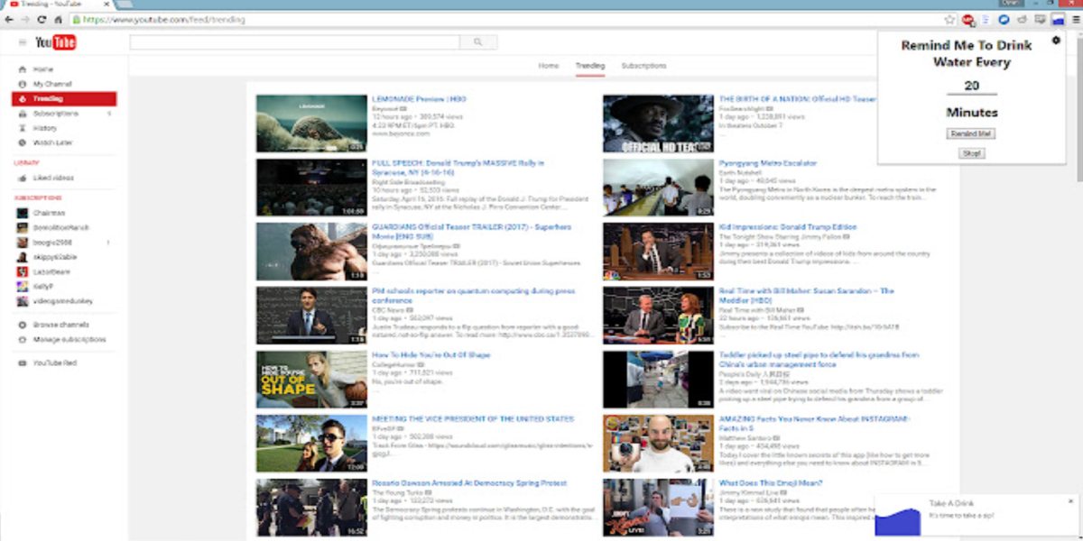Click the Watch Later clock icon
Screen dimensions: 1083x541
(22, 142)
